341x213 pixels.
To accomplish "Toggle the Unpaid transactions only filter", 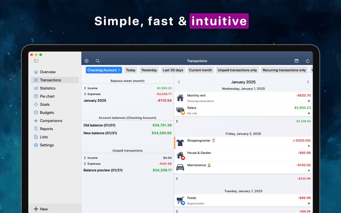I will click(x=237, y=70).
